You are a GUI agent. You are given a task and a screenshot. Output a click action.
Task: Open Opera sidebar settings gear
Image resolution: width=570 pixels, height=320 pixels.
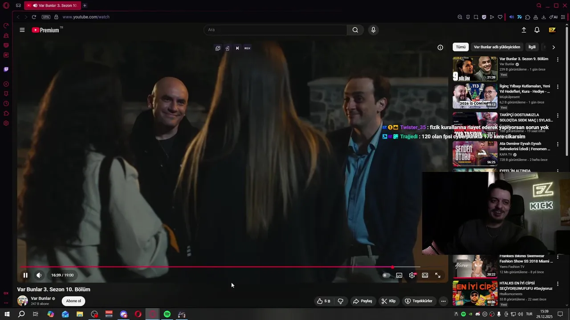coord(6,123)
